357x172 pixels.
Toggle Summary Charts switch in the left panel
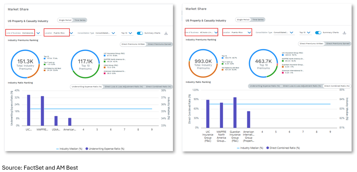[x=140, y=33]
